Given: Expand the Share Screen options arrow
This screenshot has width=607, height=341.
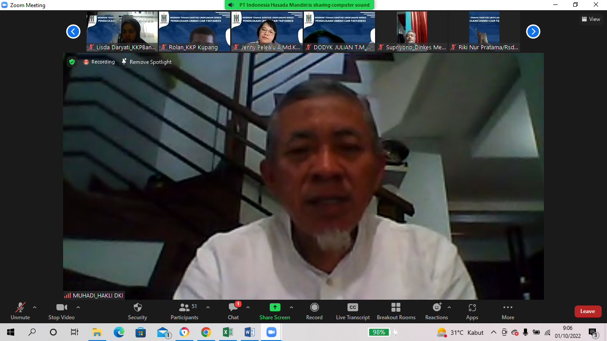Looking at the screenshot, I should (x=292, y=307).
